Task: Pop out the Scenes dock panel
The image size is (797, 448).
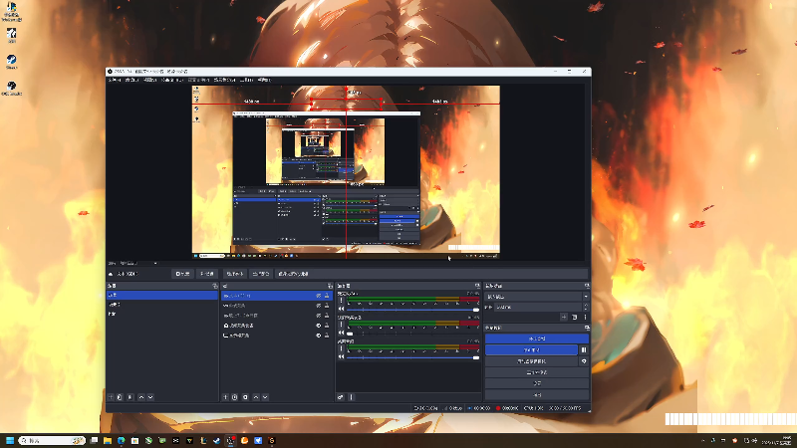Action: (x=215, y=286)
